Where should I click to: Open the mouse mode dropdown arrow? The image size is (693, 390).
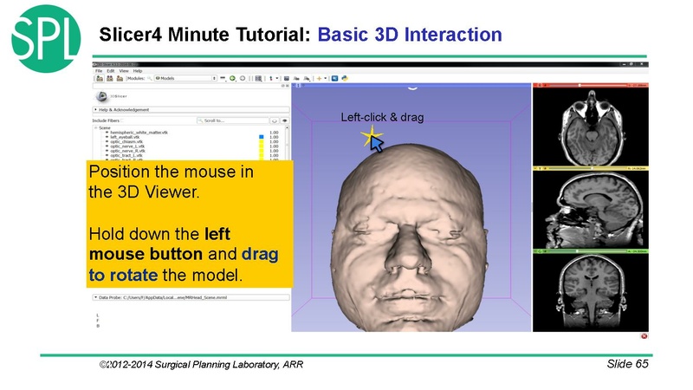pyautogui.click(x=277, y=78)
